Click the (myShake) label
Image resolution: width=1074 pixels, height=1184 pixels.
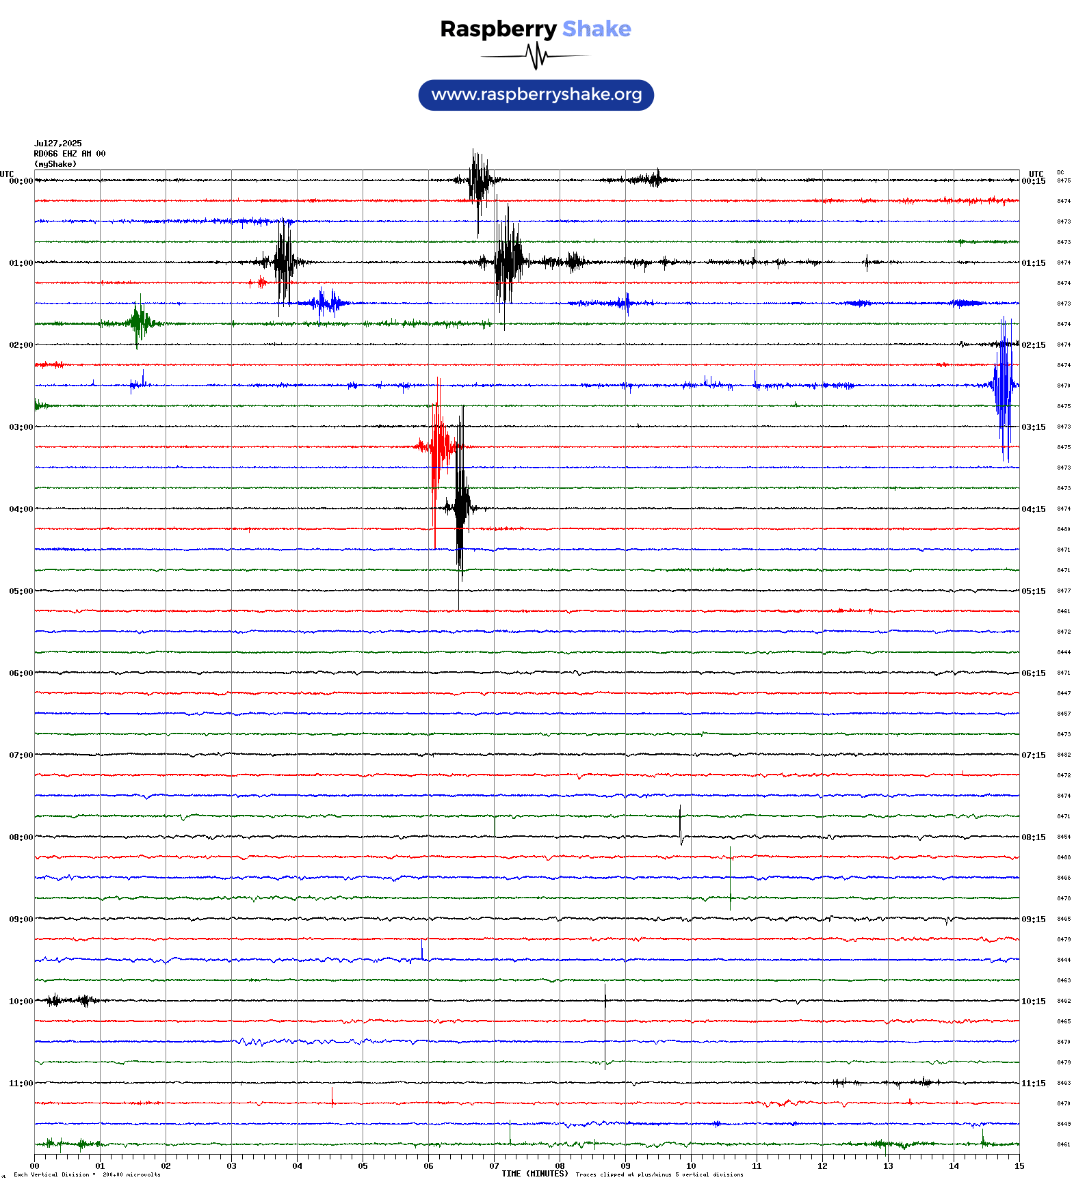tap(55, 164)
